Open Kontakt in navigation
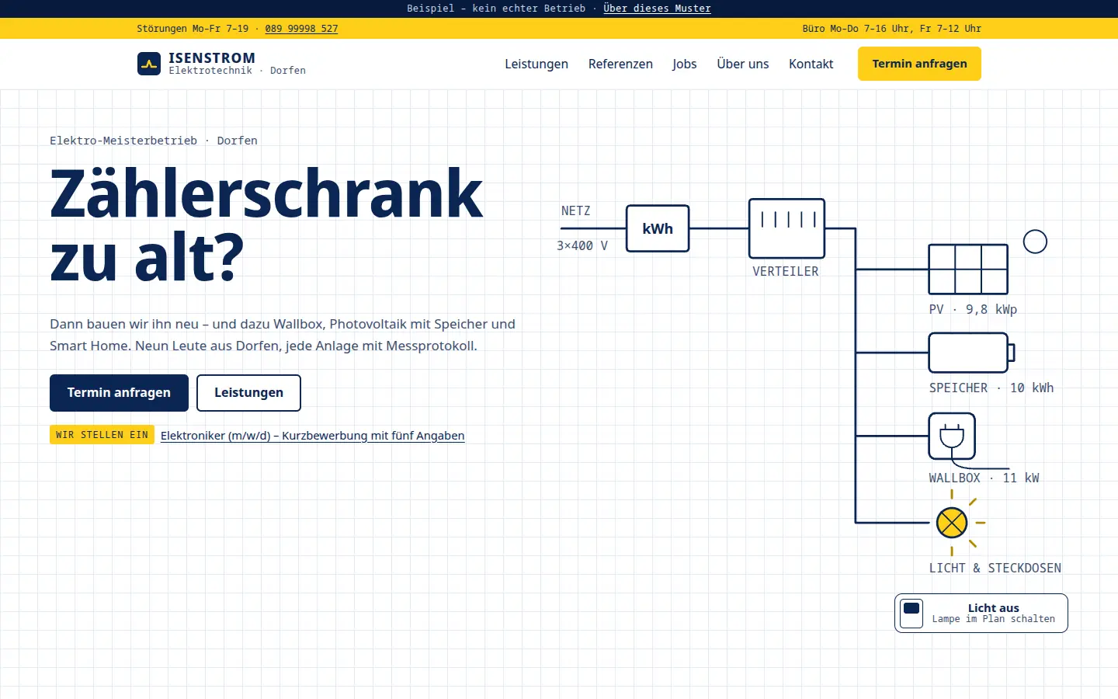The width and height of the screenshot is (1118, 699). [x=811, y=64]
